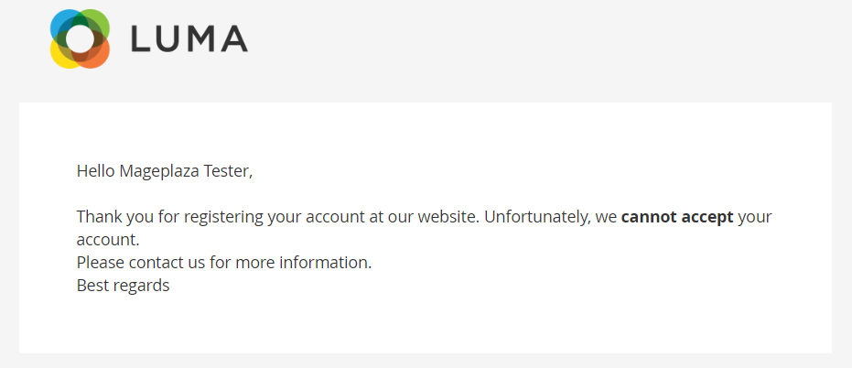
Task: Click the LUMA wordmark text
Action: pyautogui.click(x=189, y=38)
